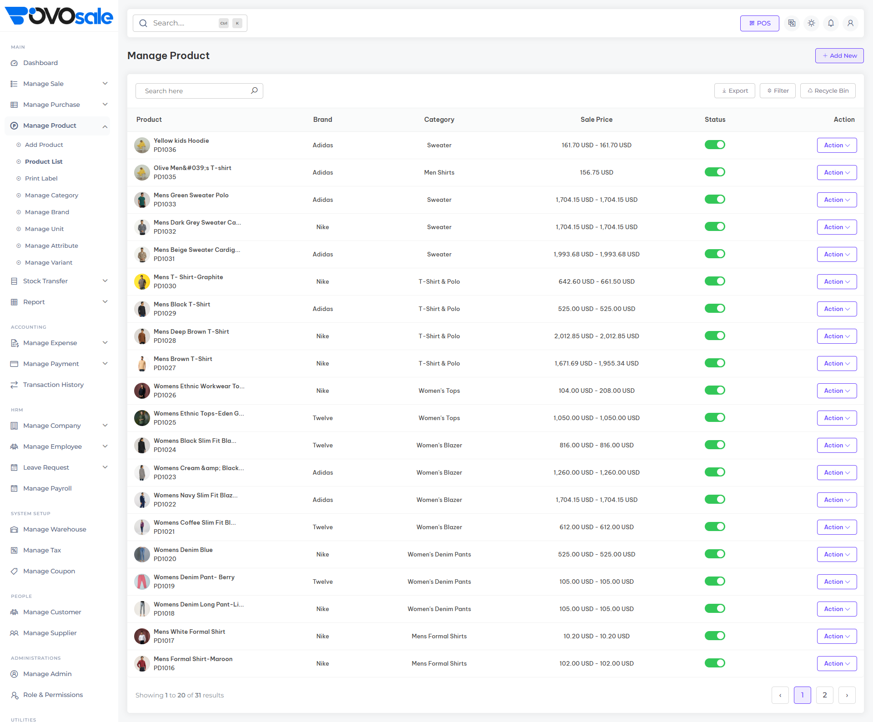Click Role & Permissions icon
Viewport: 873px width, 722px height.
(14, 695)
